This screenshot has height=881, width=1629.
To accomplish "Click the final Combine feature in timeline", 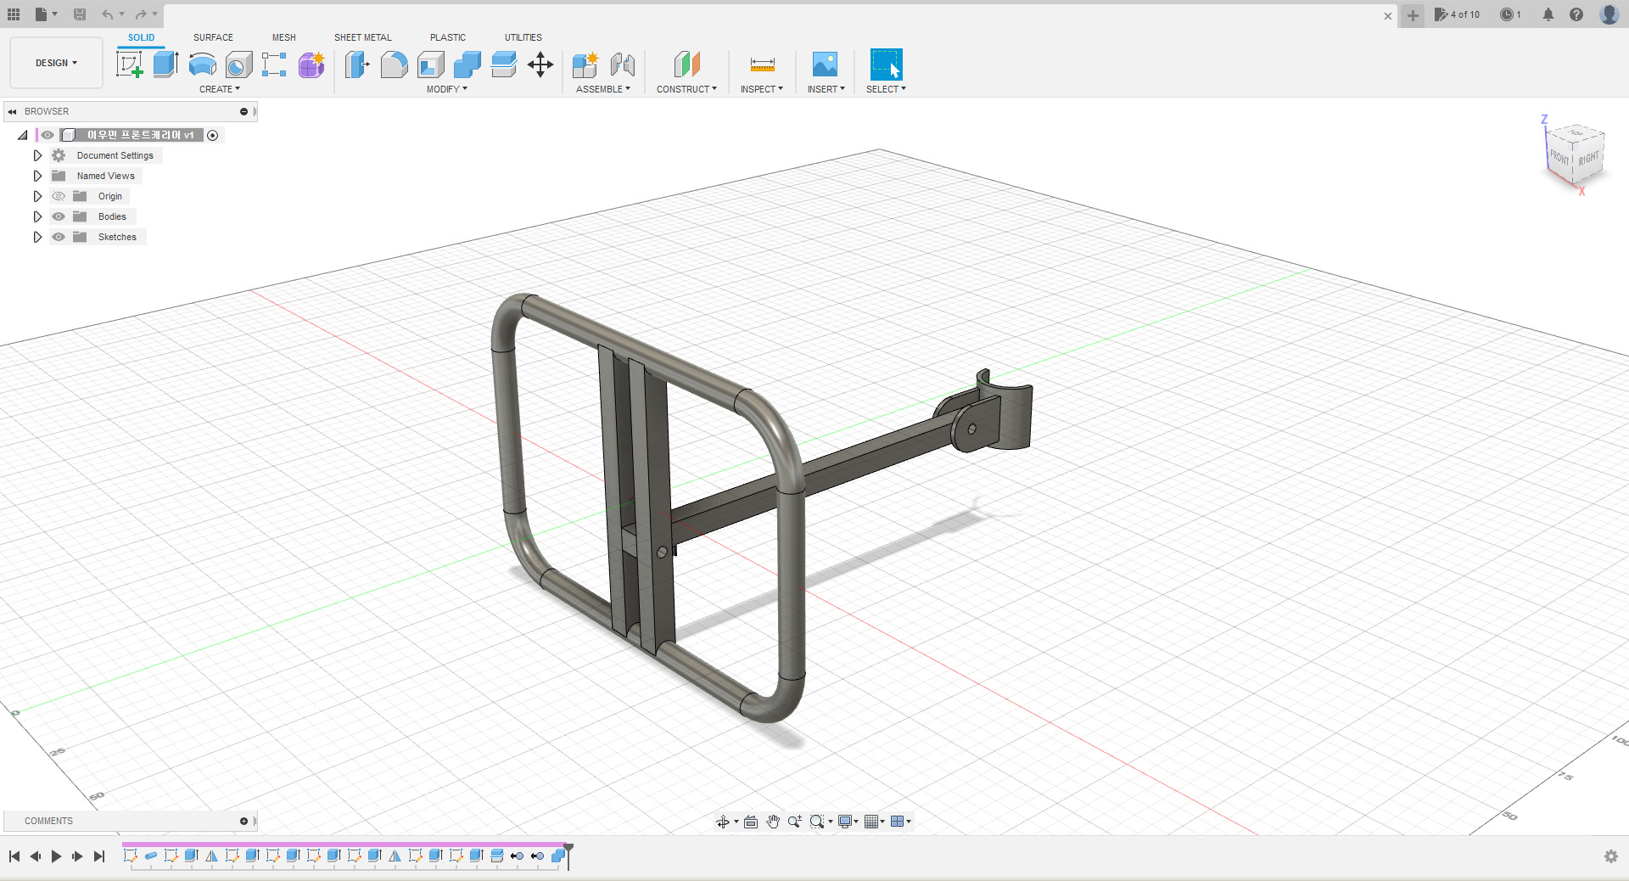I will point(557,856).
